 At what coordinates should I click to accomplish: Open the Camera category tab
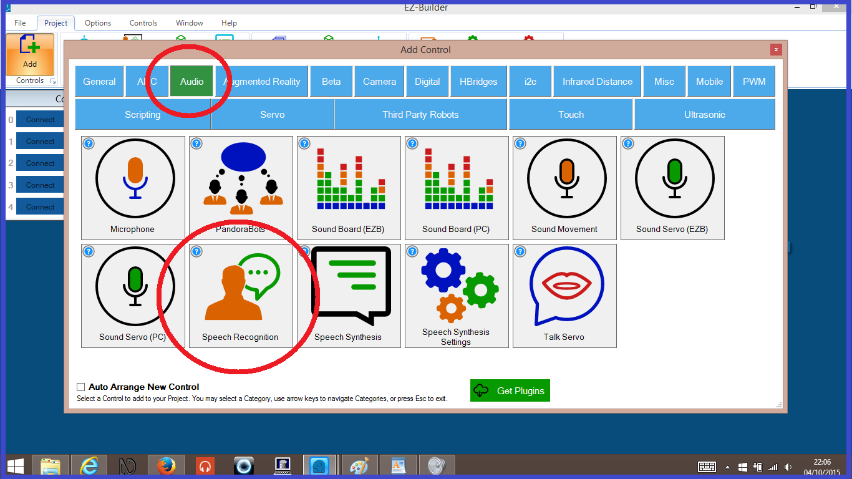point(380,82)
